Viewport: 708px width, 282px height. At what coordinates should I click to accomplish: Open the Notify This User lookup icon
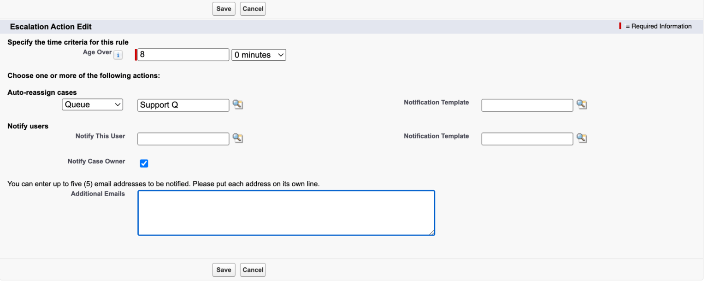237,138
